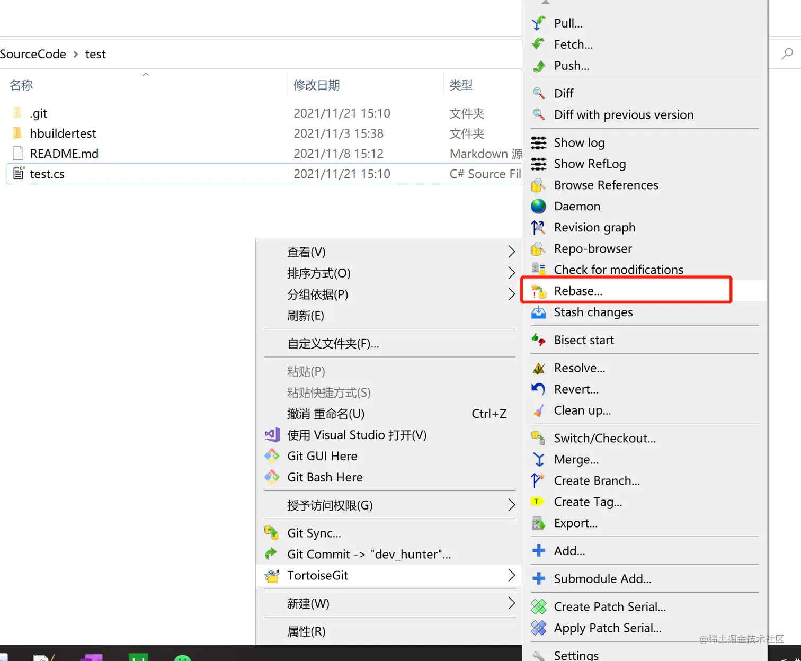Expand the 新建(W) submenu arrow
The image size is (801, 661).
point(511,603)
